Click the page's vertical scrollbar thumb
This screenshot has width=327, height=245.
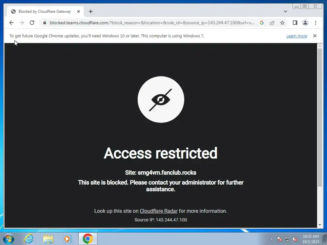click(320, 117)
